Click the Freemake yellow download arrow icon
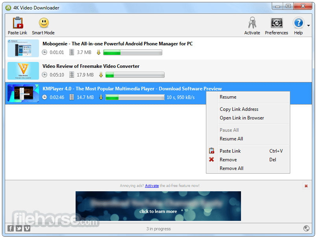Image resolution: width=317 pixels, height=239 pixels. 101,75
